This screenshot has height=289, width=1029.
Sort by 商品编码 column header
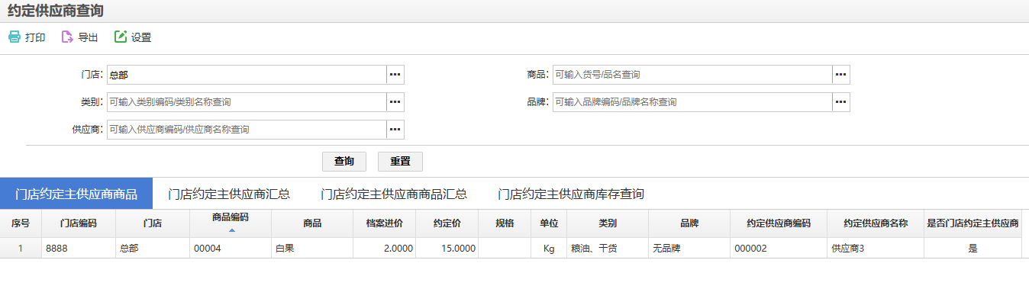tap(231, 223)
